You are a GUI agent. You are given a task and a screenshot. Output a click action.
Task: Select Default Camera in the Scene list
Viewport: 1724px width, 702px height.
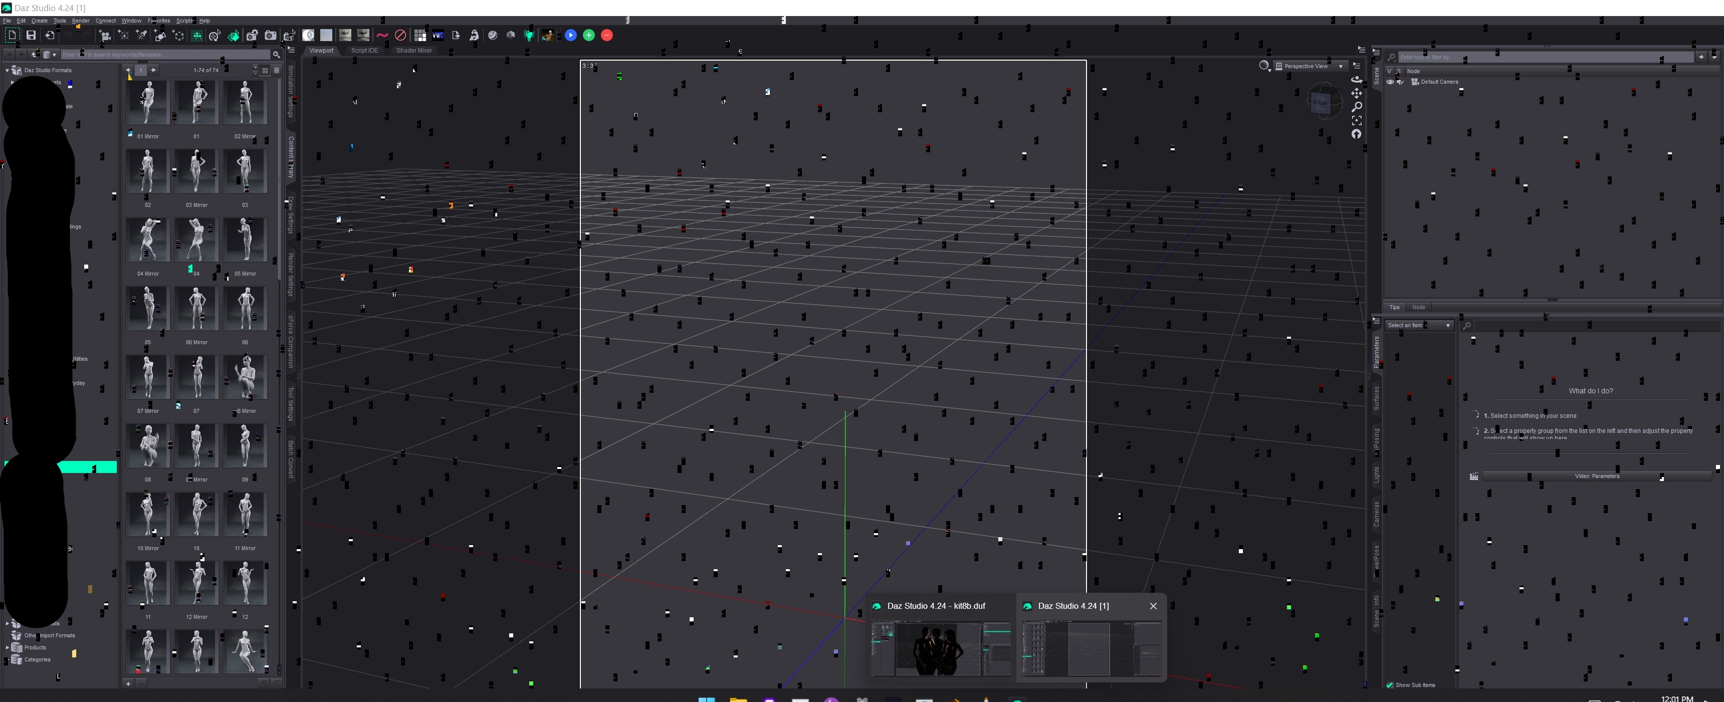coord(1439,82)
